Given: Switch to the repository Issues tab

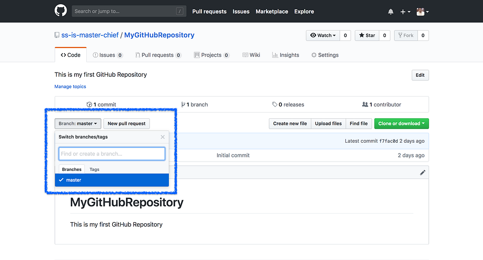Looking at the screenshot, I should pyautogui.click(x=108, y=55).
